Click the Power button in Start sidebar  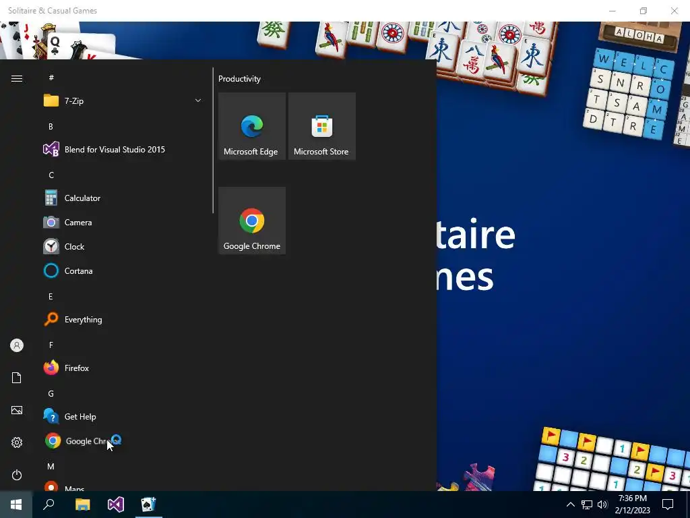[17, 475]
